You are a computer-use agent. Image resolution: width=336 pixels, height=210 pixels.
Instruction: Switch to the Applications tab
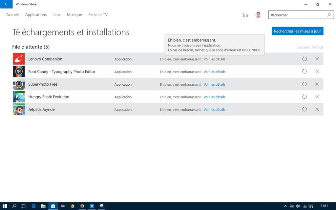click(36, 15)
